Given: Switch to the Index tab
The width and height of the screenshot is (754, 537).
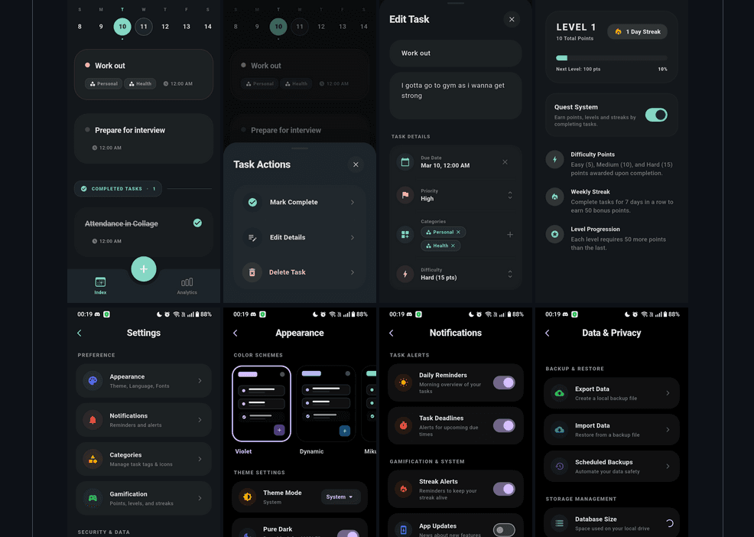Looking at the screenshot, I should point(99,285).
